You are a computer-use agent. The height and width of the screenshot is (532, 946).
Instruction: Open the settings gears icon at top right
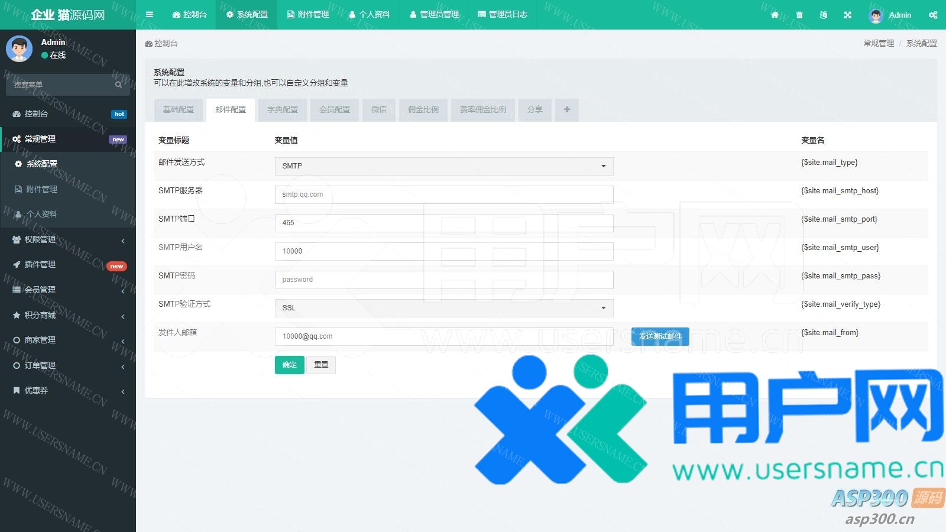click(932, 15)
